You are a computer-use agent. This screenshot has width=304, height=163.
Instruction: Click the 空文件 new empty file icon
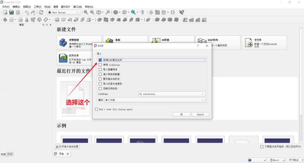click(x=249, y=43)
